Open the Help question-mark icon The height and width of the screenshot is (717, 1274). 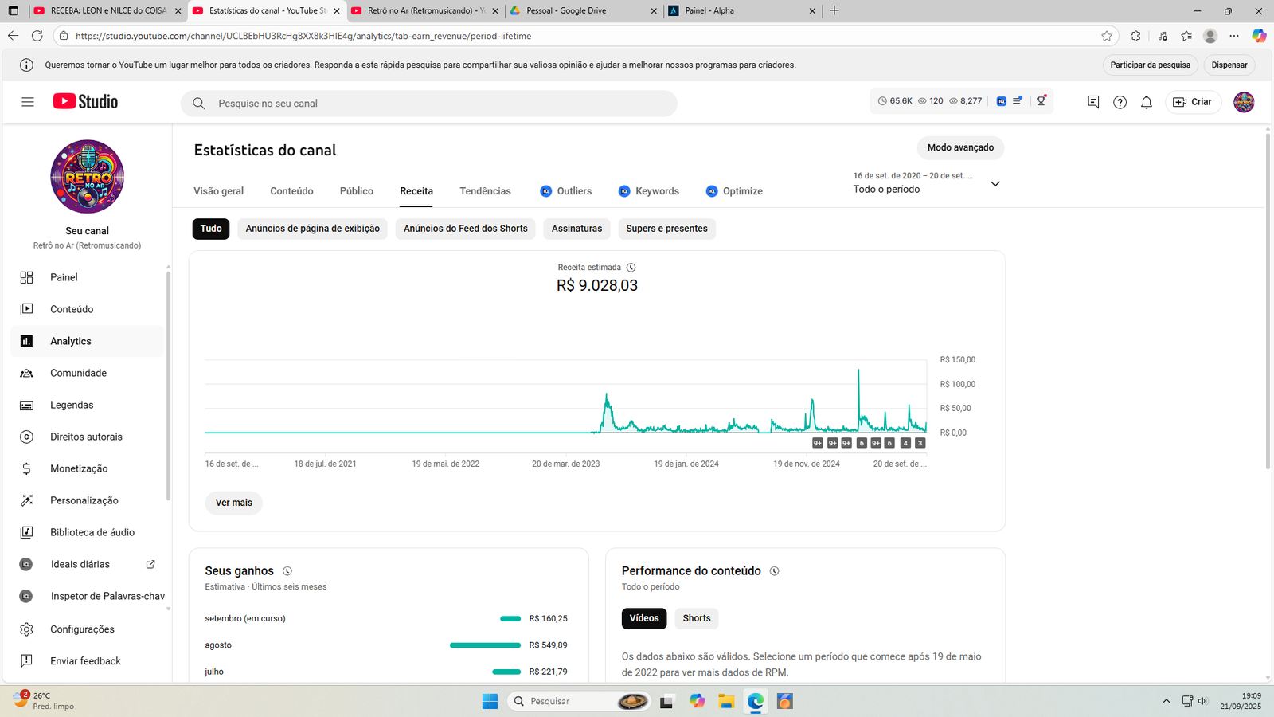(x=1120, y=102)
